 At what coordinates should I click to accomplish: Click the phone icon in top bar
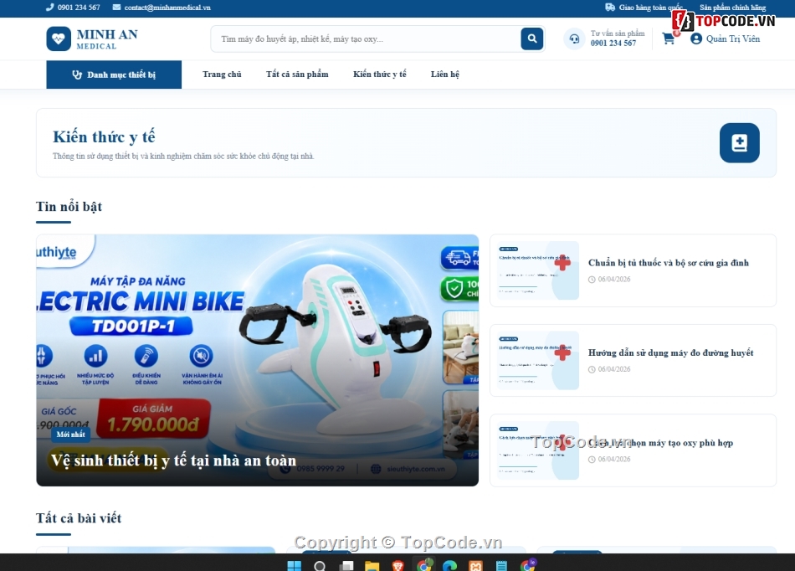tap(49, 7)
